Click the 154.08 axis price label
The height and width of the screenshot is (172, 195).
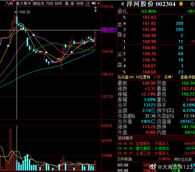107,52
